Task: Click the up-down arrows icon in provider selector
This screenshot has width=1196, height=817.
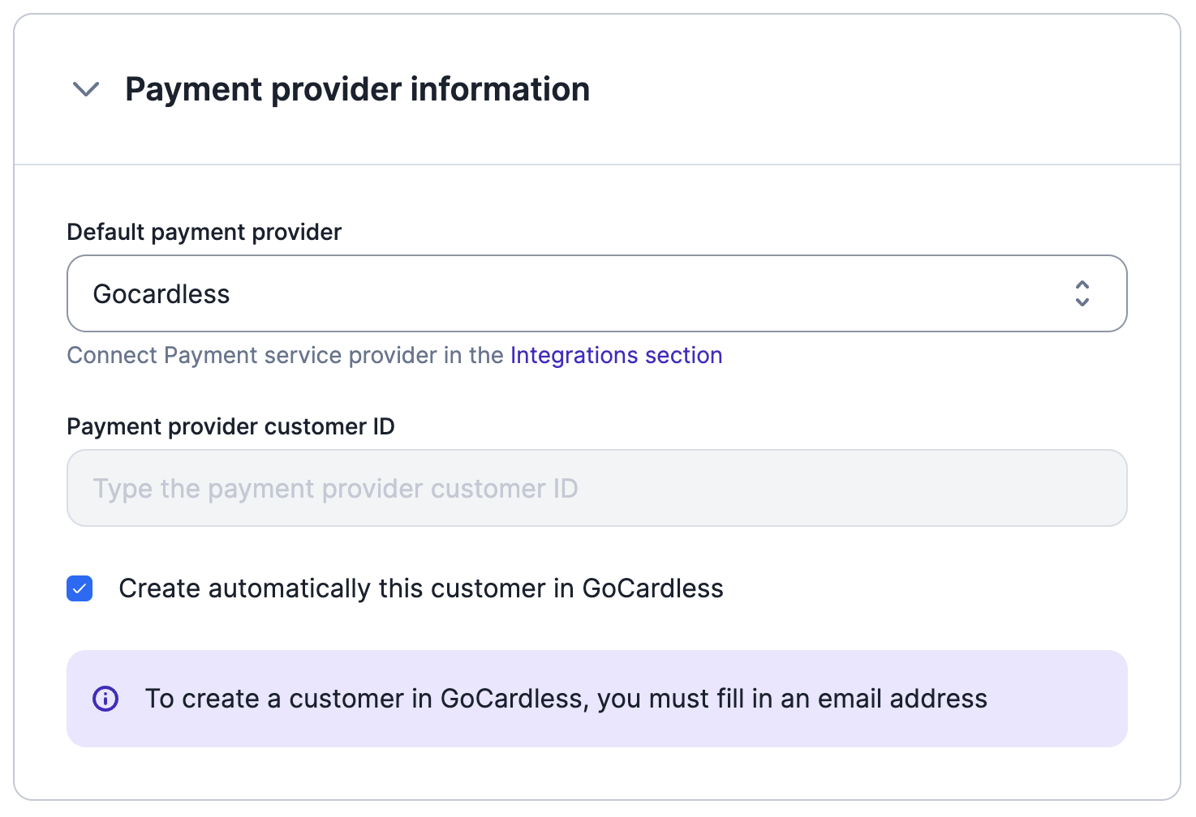Action: coord(1082,293)
